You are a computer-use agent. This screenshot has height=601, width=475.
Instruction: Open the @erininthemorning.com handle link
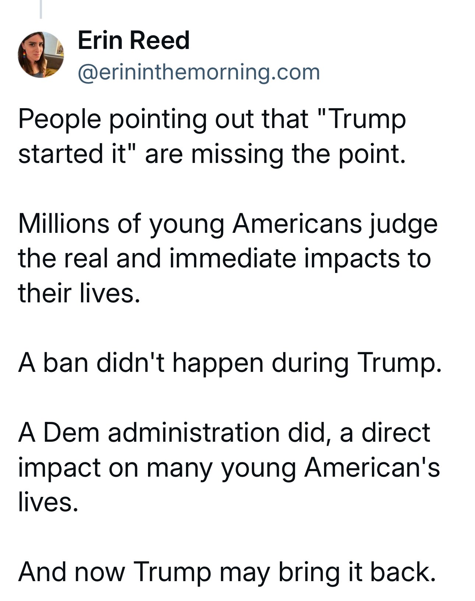pos(199,72)
